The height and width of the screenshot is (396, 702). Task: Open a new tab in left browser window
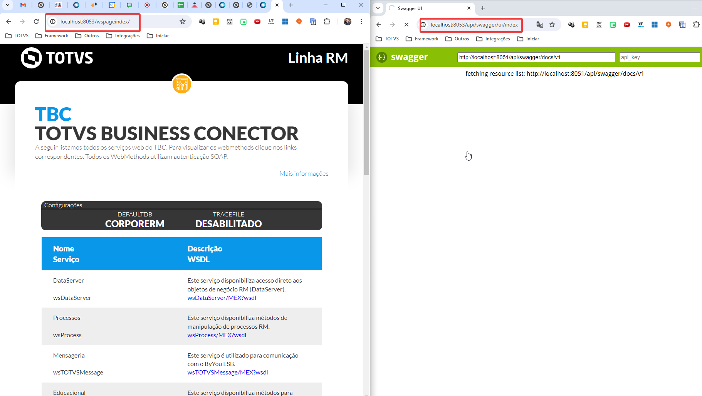tap(291, 5)
